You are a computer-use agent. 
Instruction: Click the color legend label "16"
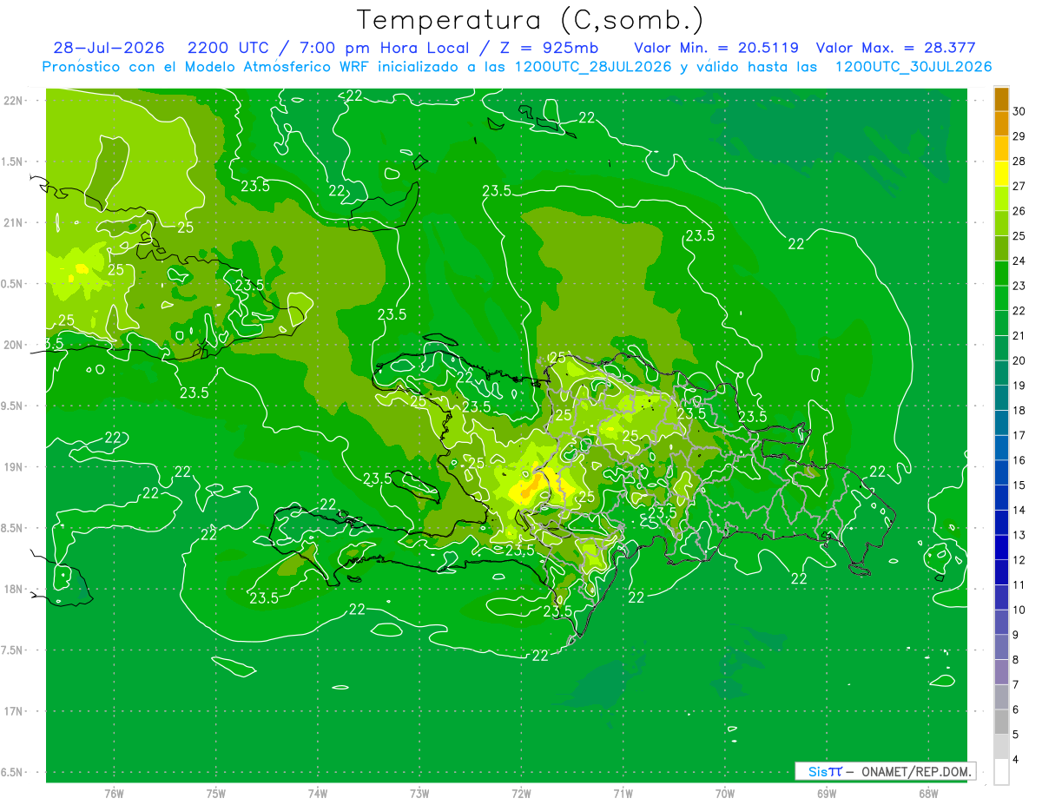click(1019, 460)
